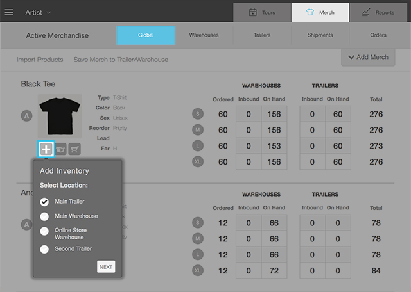Click the chart icon on the Reports tab
Screen dimensions: 411x292
[x=365, y=12]
